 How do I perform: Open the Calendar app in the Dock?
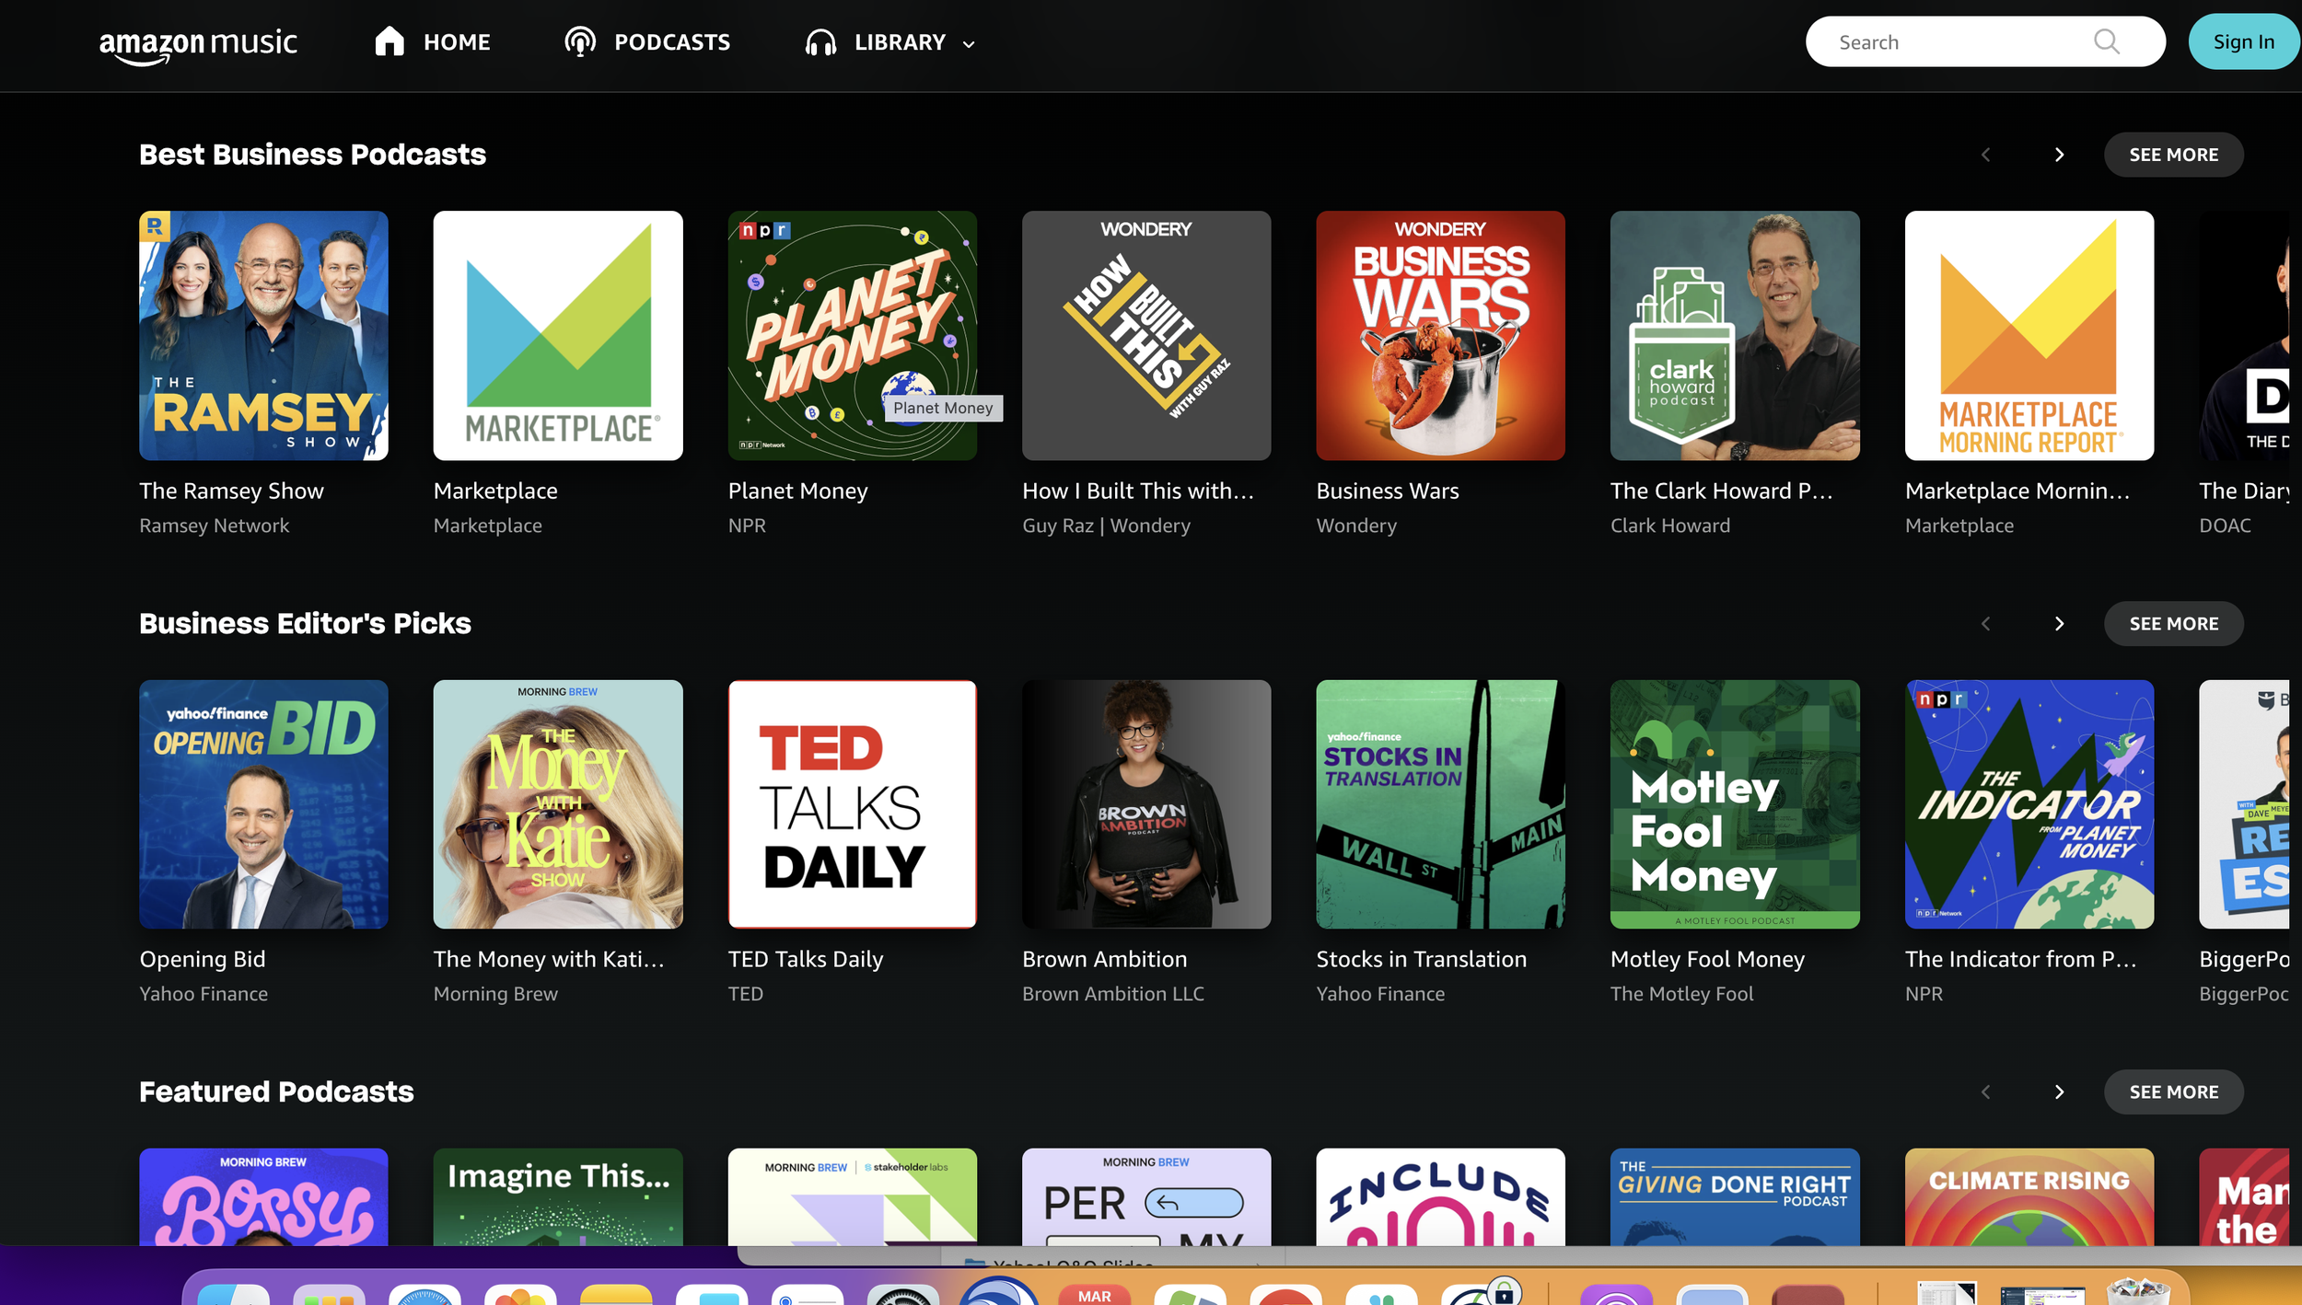pos(1095,1296)
